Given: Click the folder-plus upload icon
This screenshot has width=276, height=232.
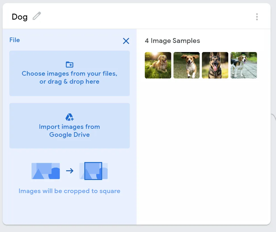Looking at the screenshot, I should tap(70, 65).
